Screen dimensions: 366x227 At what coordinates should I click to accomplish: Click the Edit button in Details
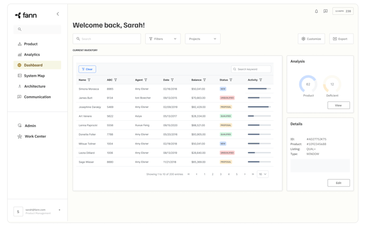tap(338, 183)
